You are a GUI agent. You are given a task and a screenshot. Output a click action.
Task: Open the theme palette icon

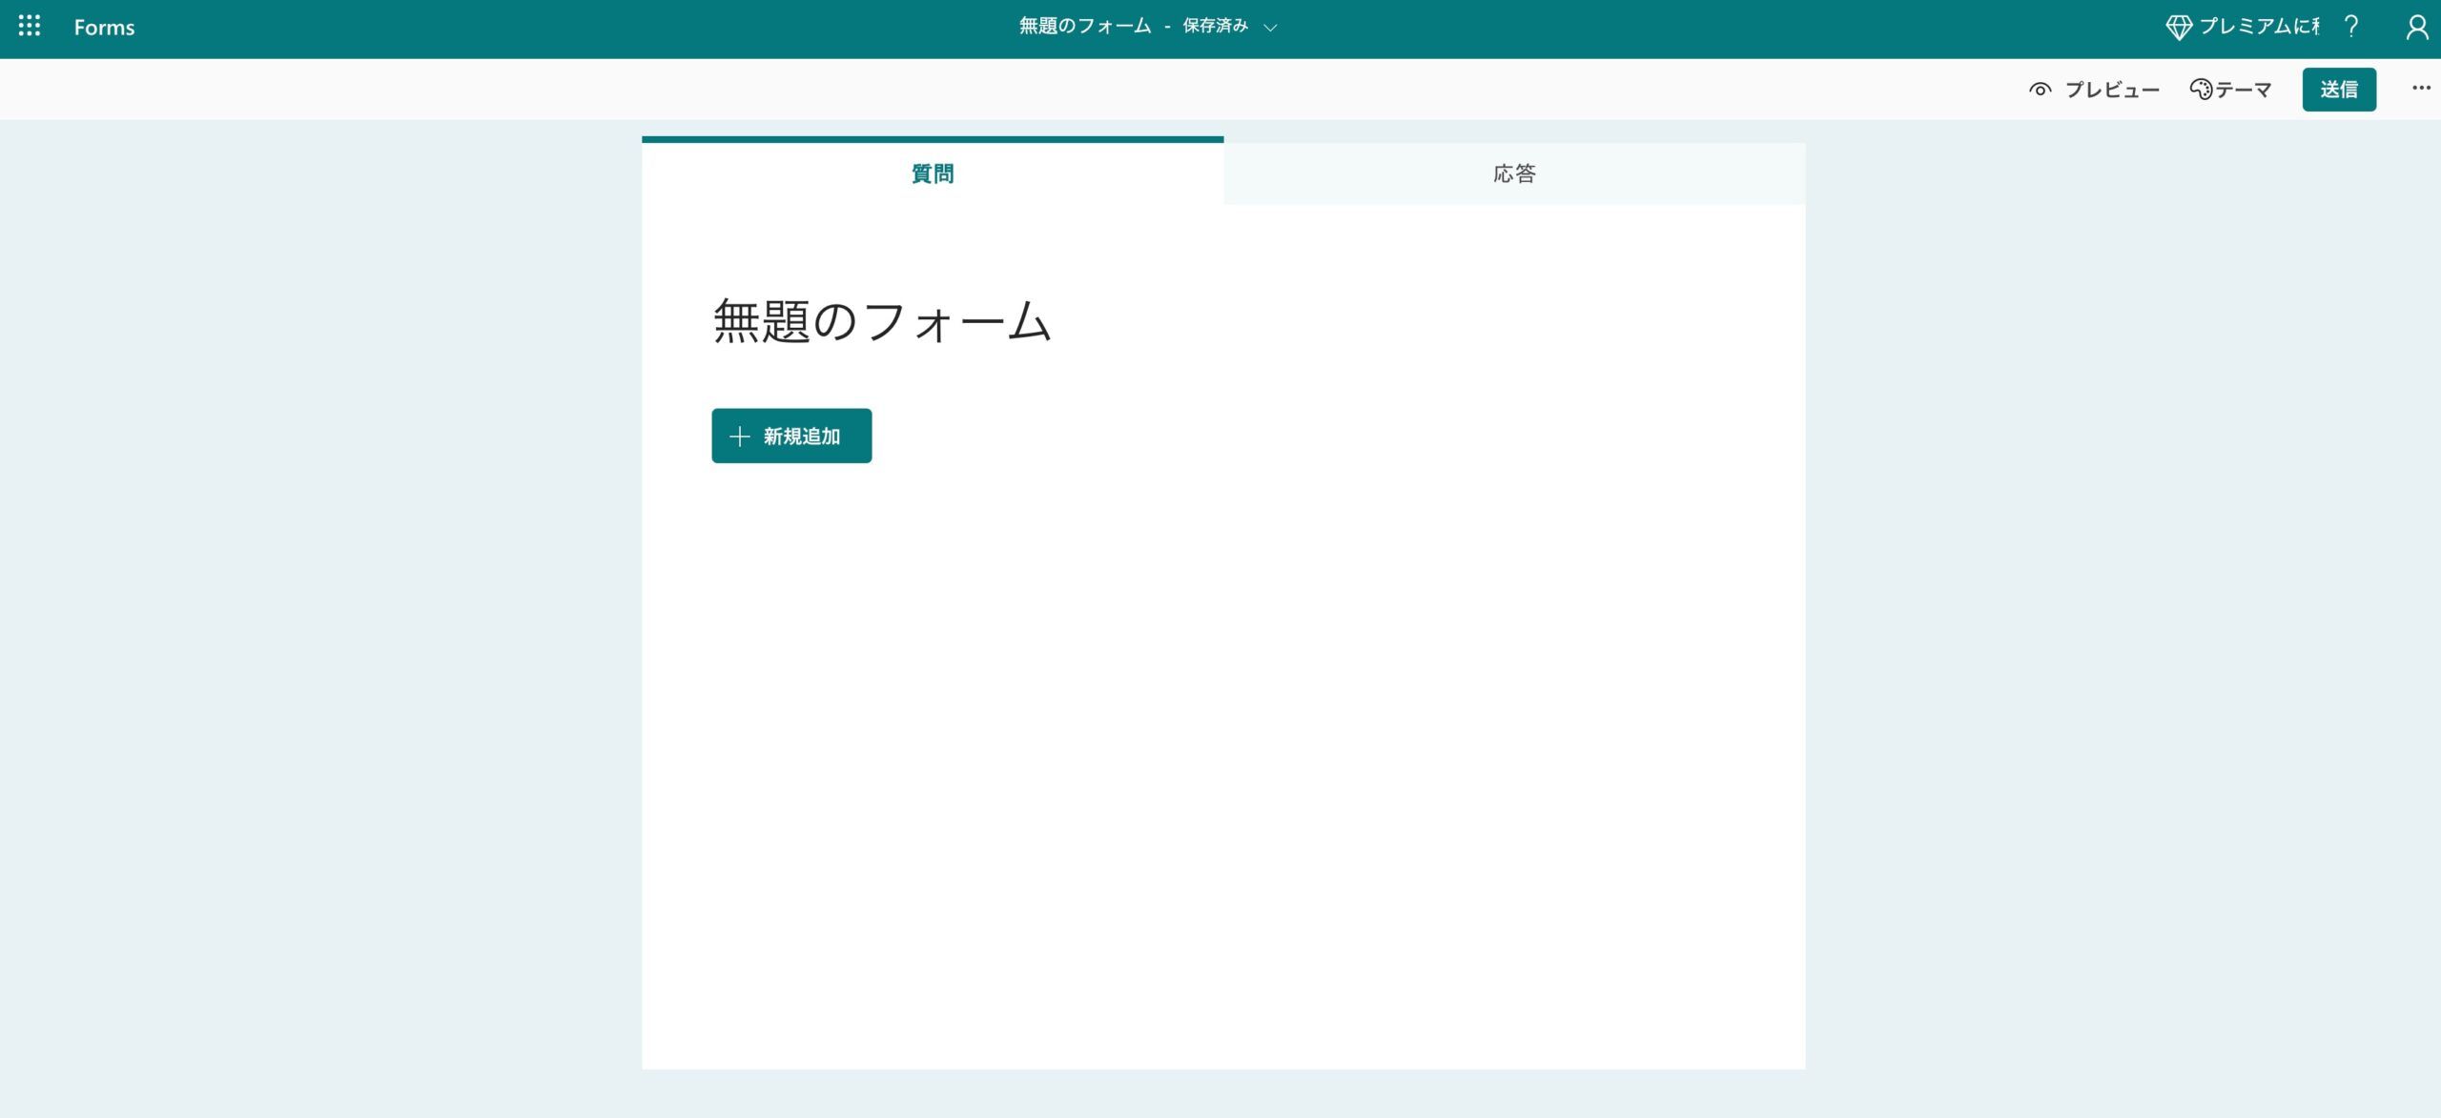tap(2201, 89)
